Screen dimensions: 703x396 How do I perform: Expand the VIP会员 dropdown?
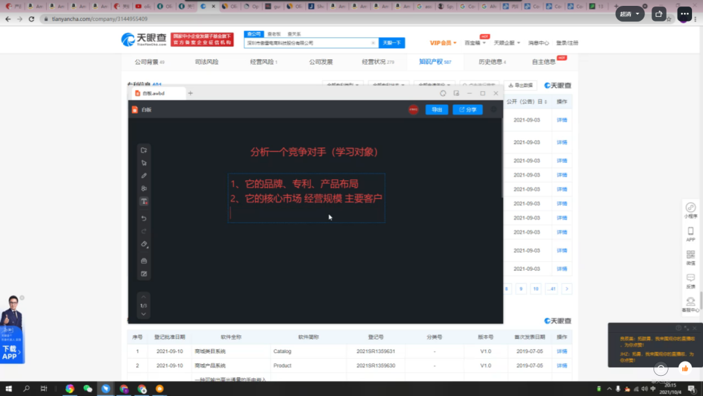443,43
